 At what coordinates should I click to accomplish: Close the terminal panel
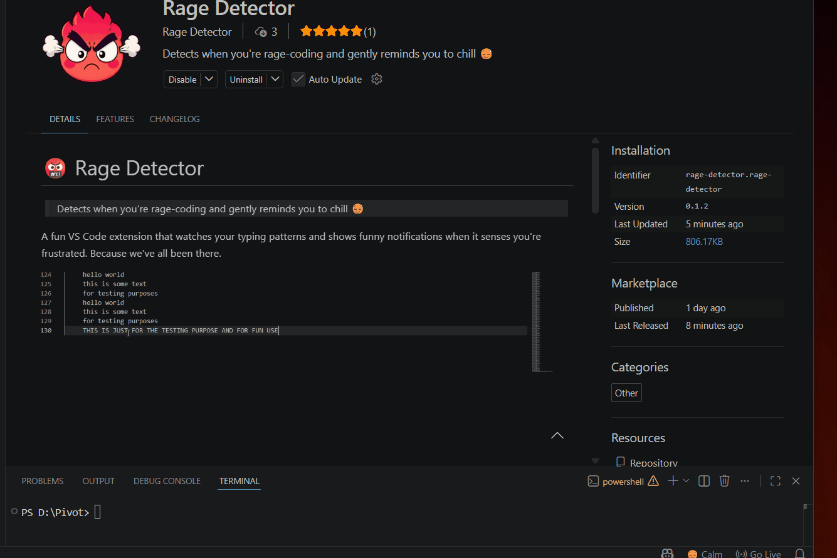click(796, 481)
